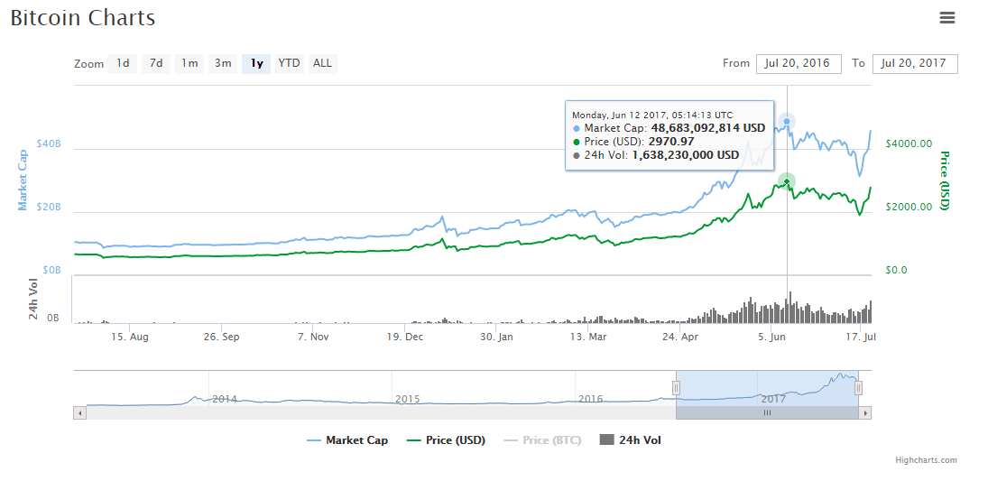Click the navigator left range handle
The width and height of the screenshot is (988, 481).
pyautogui.click(x=676, y=388)
